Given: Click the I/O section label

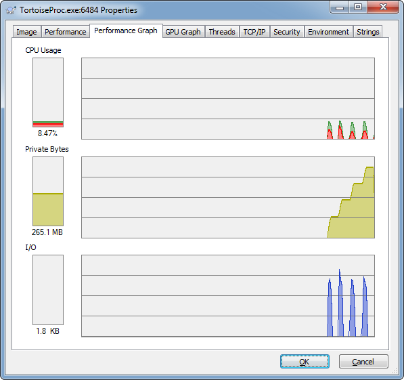Looking at the screenshot, I should pyautogui.click(x=30, y=247).
